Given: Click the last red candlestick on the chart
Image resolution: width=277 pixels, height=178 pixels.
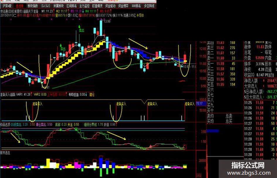Looking at the screenshot, I should click(185, 59).
